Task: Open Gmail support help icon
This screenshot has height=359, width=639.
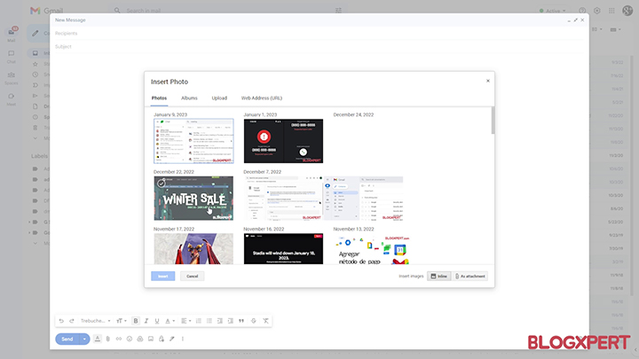Action: [x=582, y=11]
